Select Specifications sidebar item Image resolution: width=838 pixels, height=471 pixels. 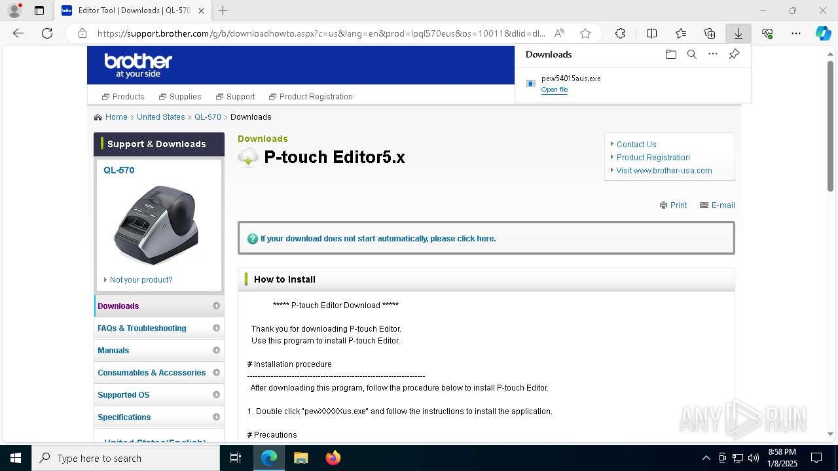pos(159,417)
